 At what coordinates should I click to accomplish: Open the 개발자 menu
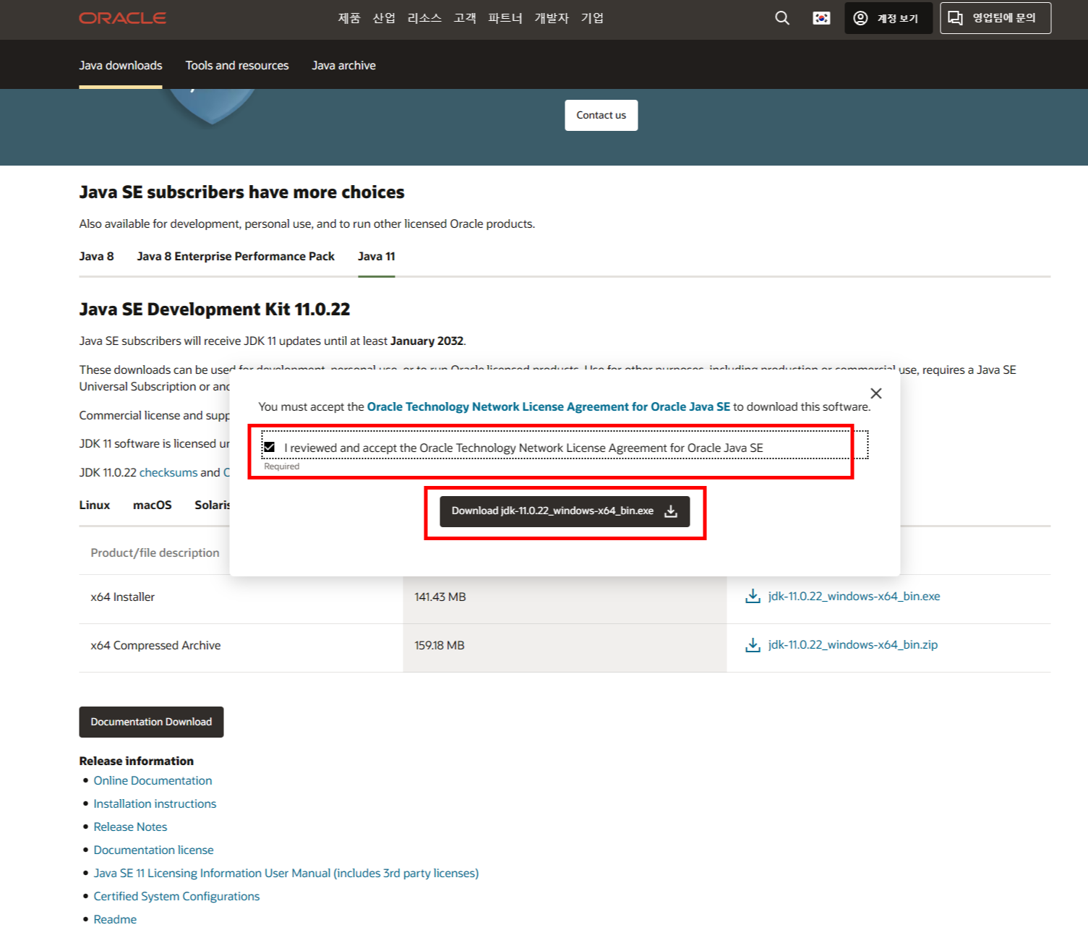pyautogui.click(x=552, y=18)
